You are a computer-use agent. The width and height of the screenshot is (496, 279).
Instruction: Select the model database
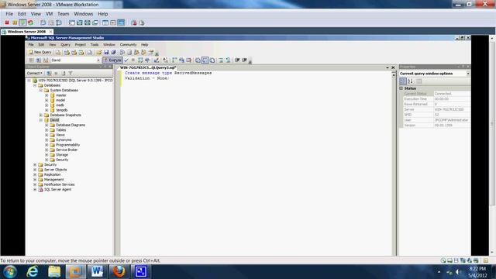coord(60,100)
